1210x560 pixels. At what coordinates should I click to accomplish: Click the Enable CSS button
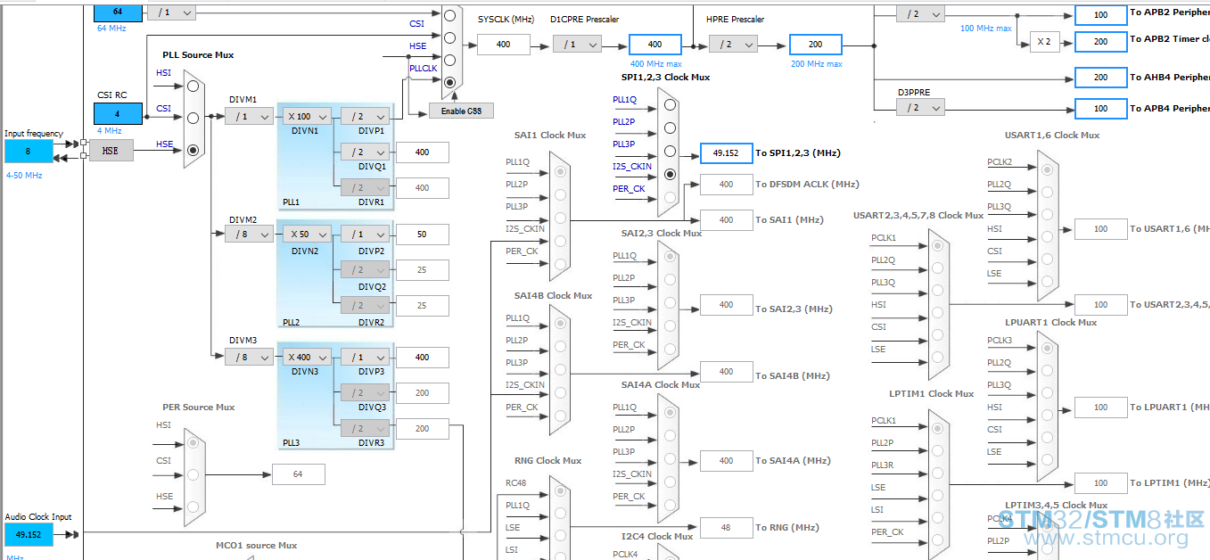[x=461, y=111]
